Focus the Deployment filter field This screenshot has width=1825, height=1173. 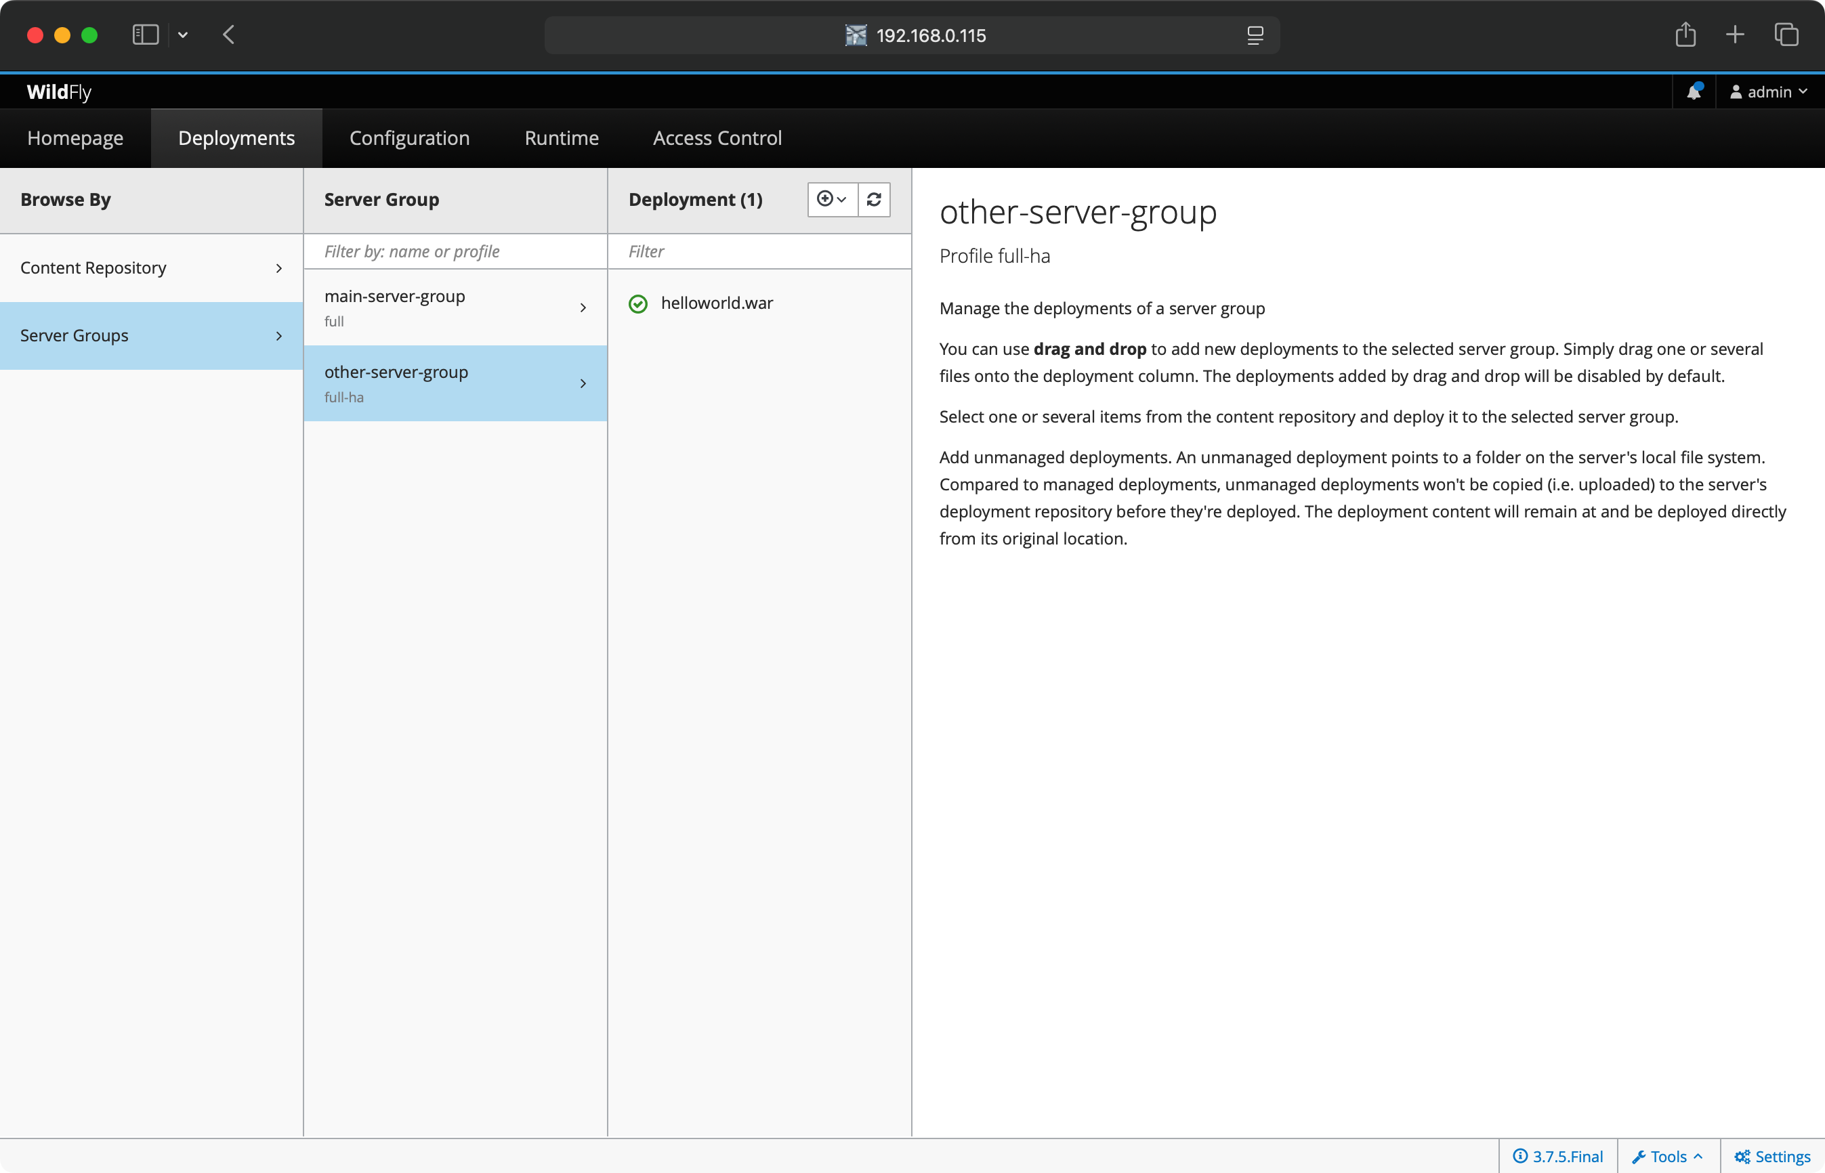pos(759,251)
